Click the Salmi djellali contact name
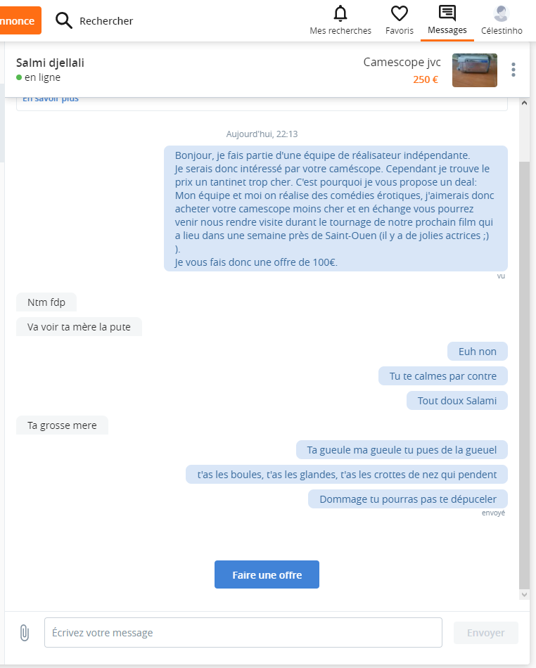The width and height of the screenshot is (536, 668). tap(50, 63)
